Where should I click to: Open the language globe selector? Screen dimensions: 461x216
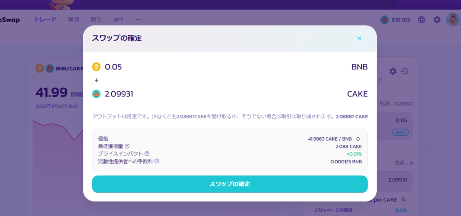(421, 20)
